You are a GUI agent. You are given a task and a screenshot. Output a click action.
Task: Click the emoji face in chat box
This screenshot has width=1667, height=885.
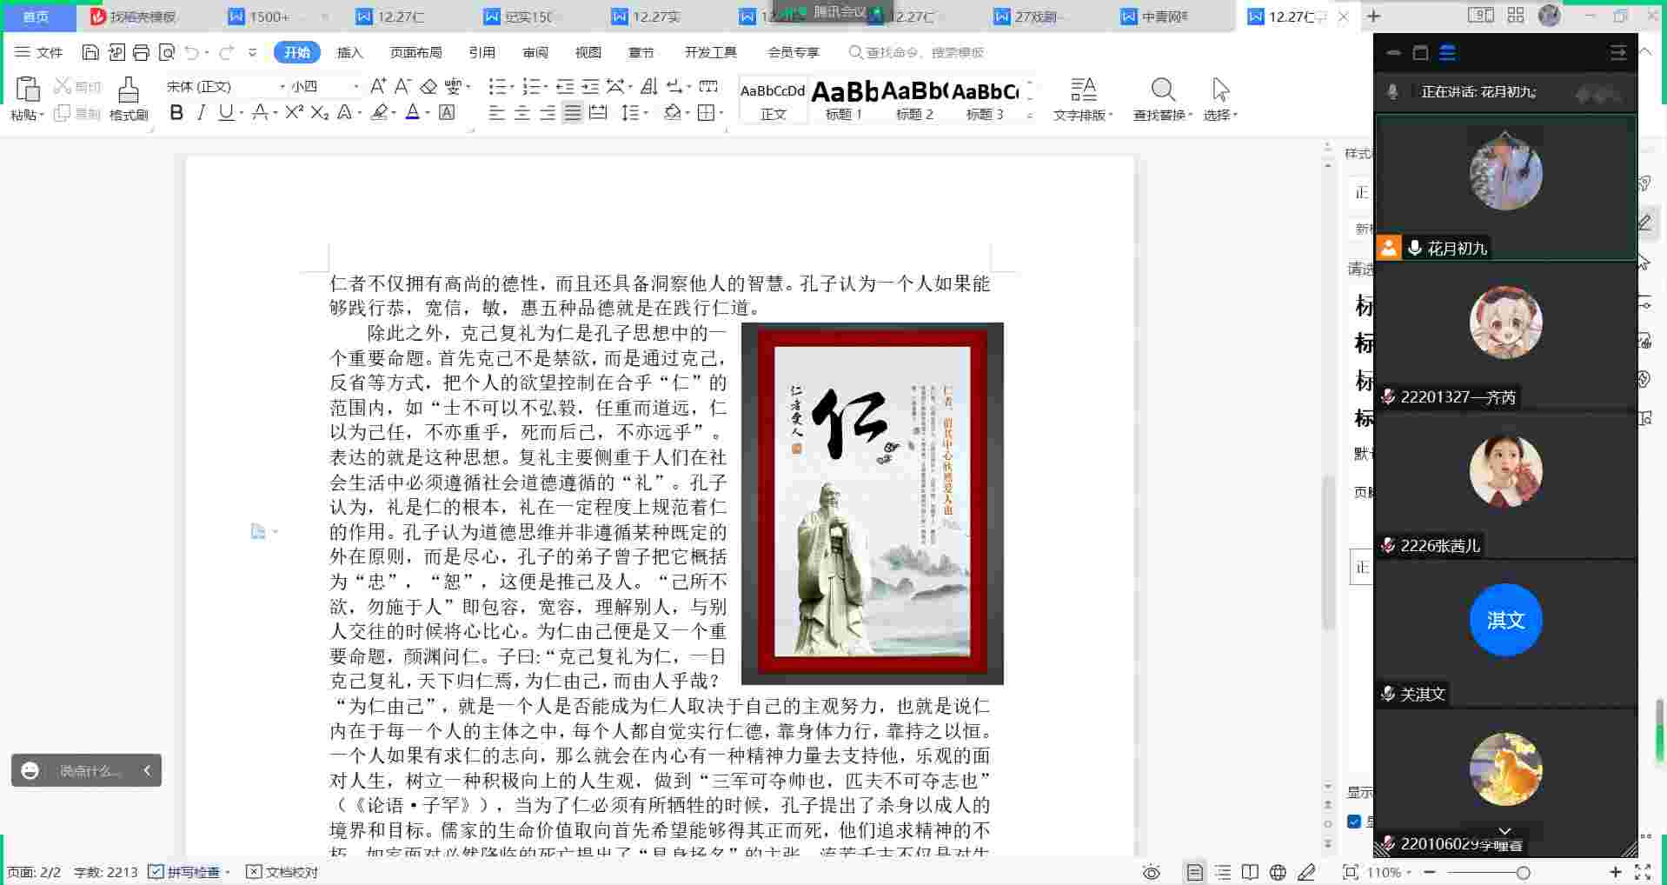pos(30,771)
